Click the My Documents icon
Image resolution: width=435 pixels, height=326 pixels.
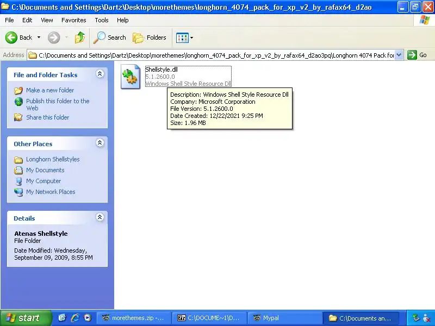(x=18, y=170)
